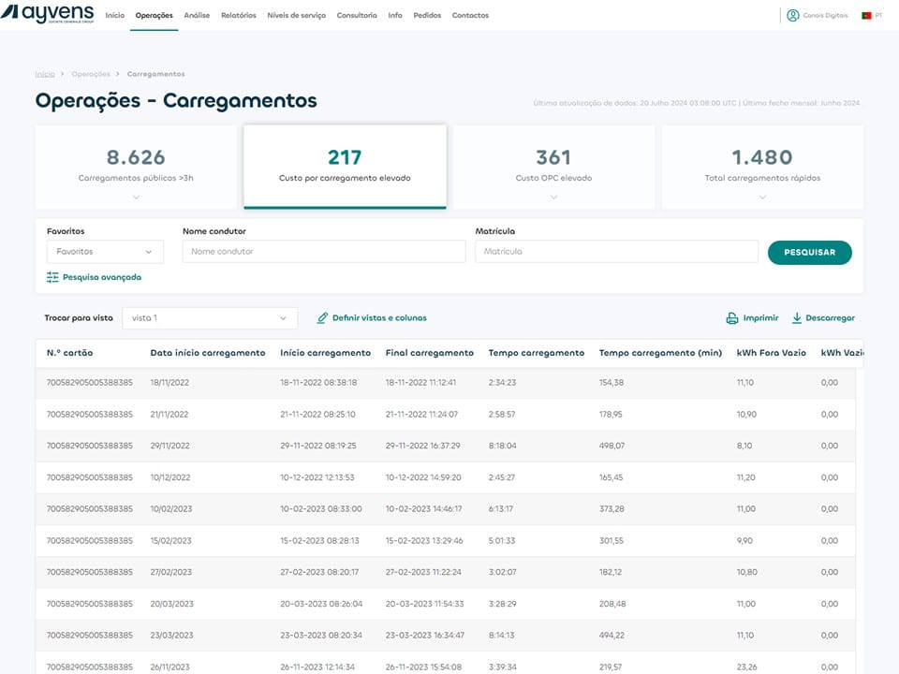
Task: Select the Custo por carregamento elevado tab
Action: [345, 166]
